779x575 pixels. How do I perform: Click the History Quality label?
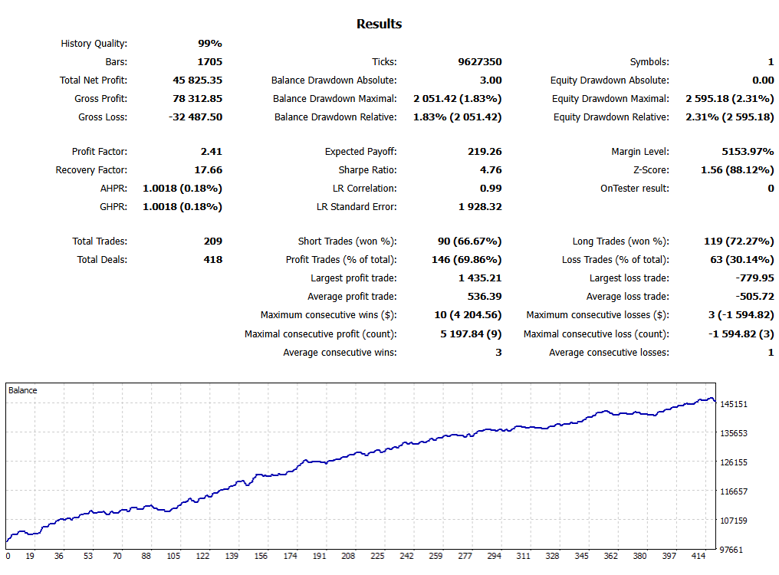coord(94,43)
